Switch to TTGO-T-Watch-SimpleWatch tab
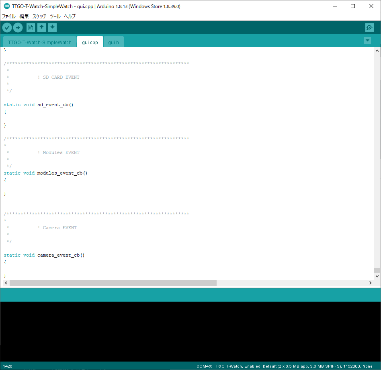 [40, 42]
